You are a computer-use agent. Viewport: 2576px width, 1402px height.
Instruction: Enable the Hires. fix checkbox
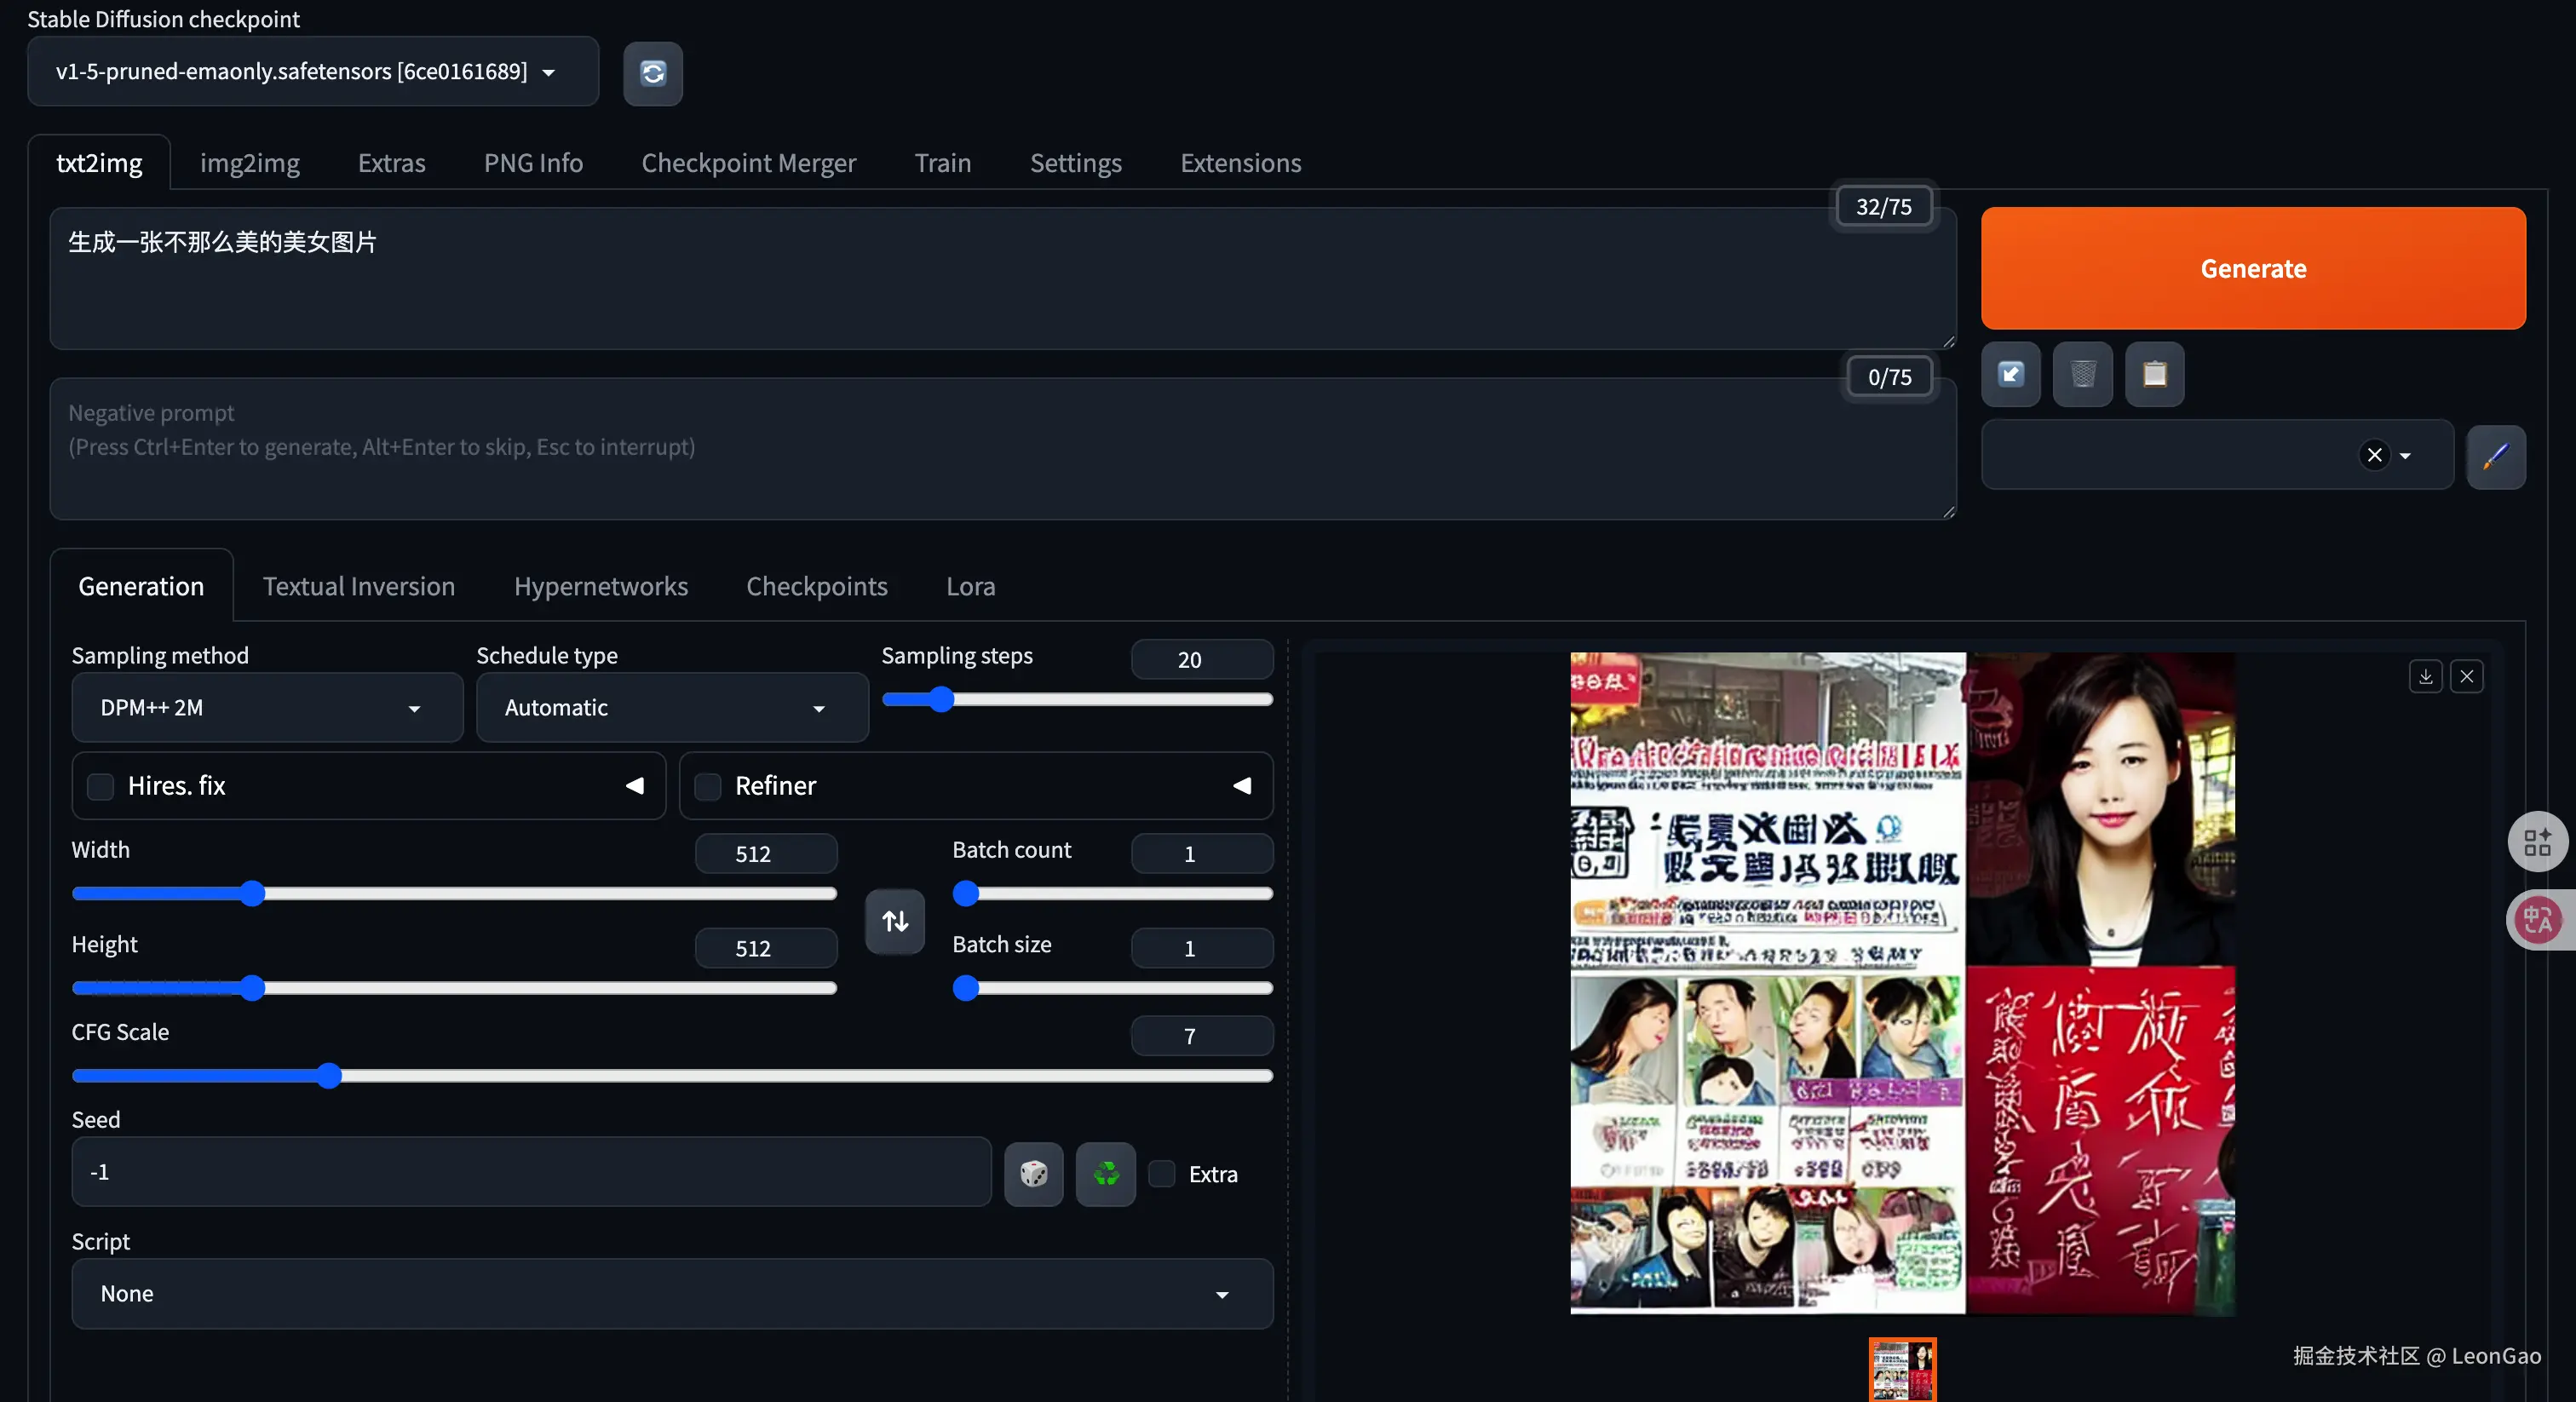pos(101,786)
